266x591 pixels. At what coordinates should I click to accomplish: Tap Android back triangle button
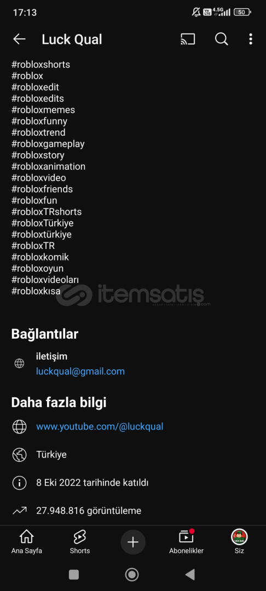tap(190, 575)
